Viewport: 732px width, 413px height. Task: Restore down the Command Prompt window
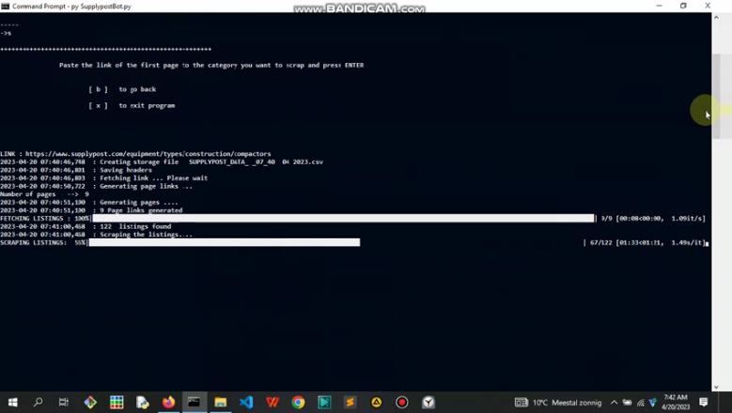683,6
